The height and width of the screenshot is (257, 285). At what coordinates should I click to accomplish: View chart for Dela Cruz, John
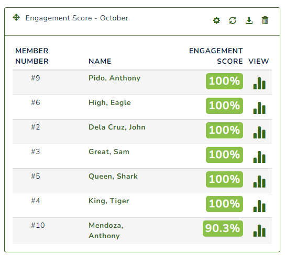tap(259, 132)
